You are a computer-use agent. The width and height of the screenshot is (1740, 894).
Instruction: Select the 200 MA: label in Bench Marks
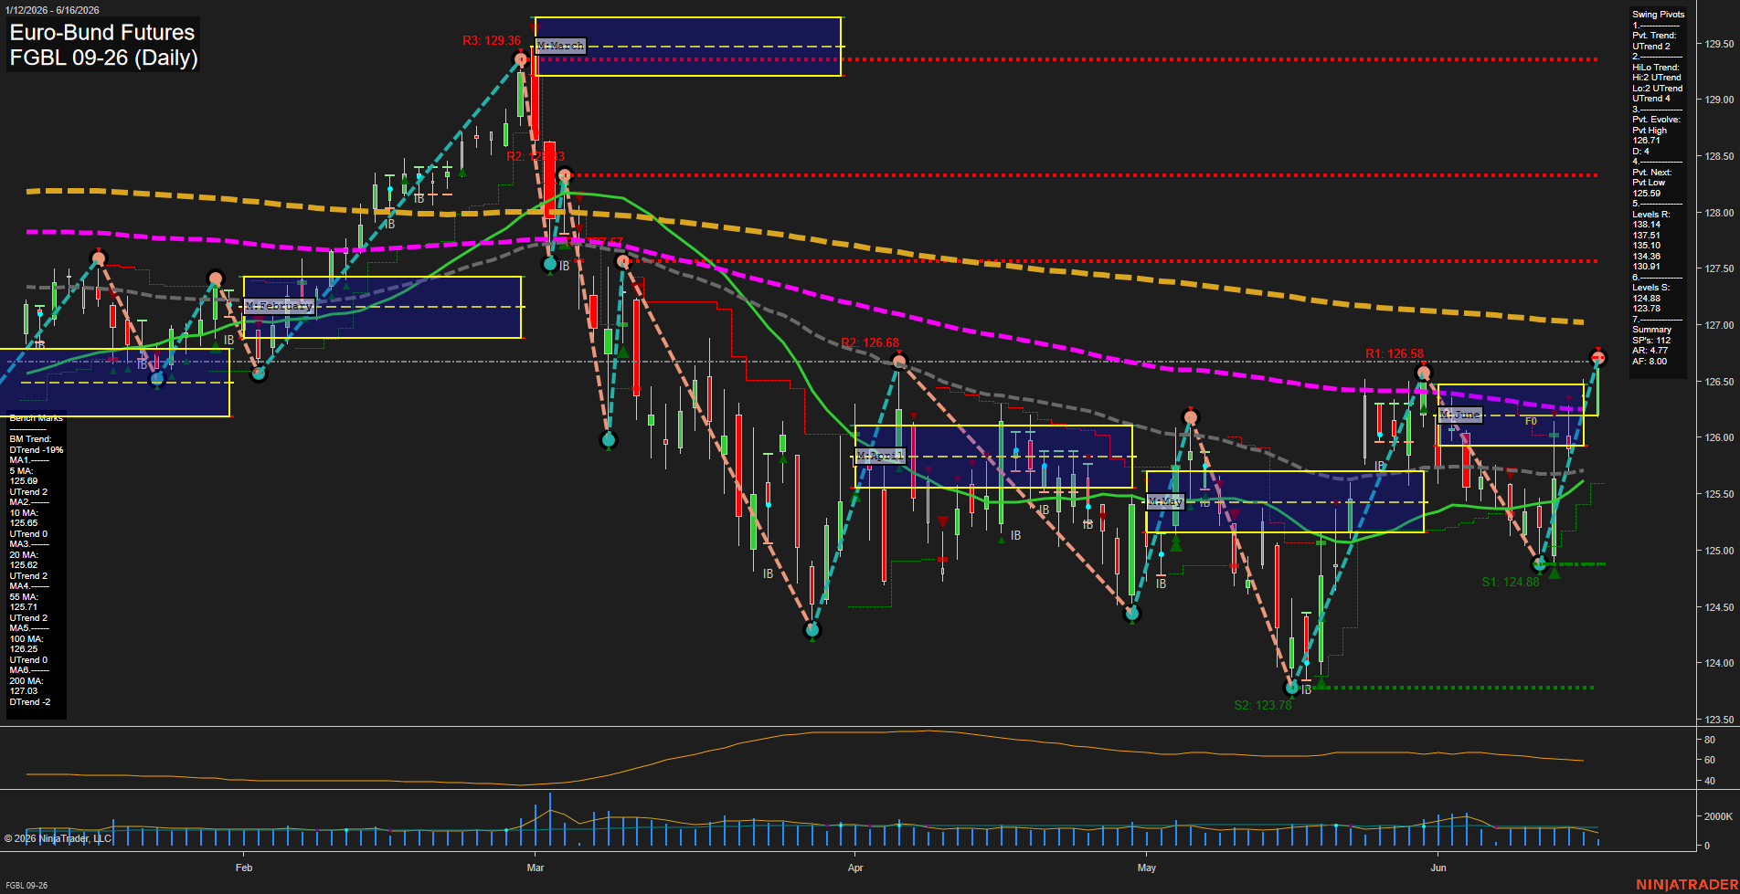(26, 681)
